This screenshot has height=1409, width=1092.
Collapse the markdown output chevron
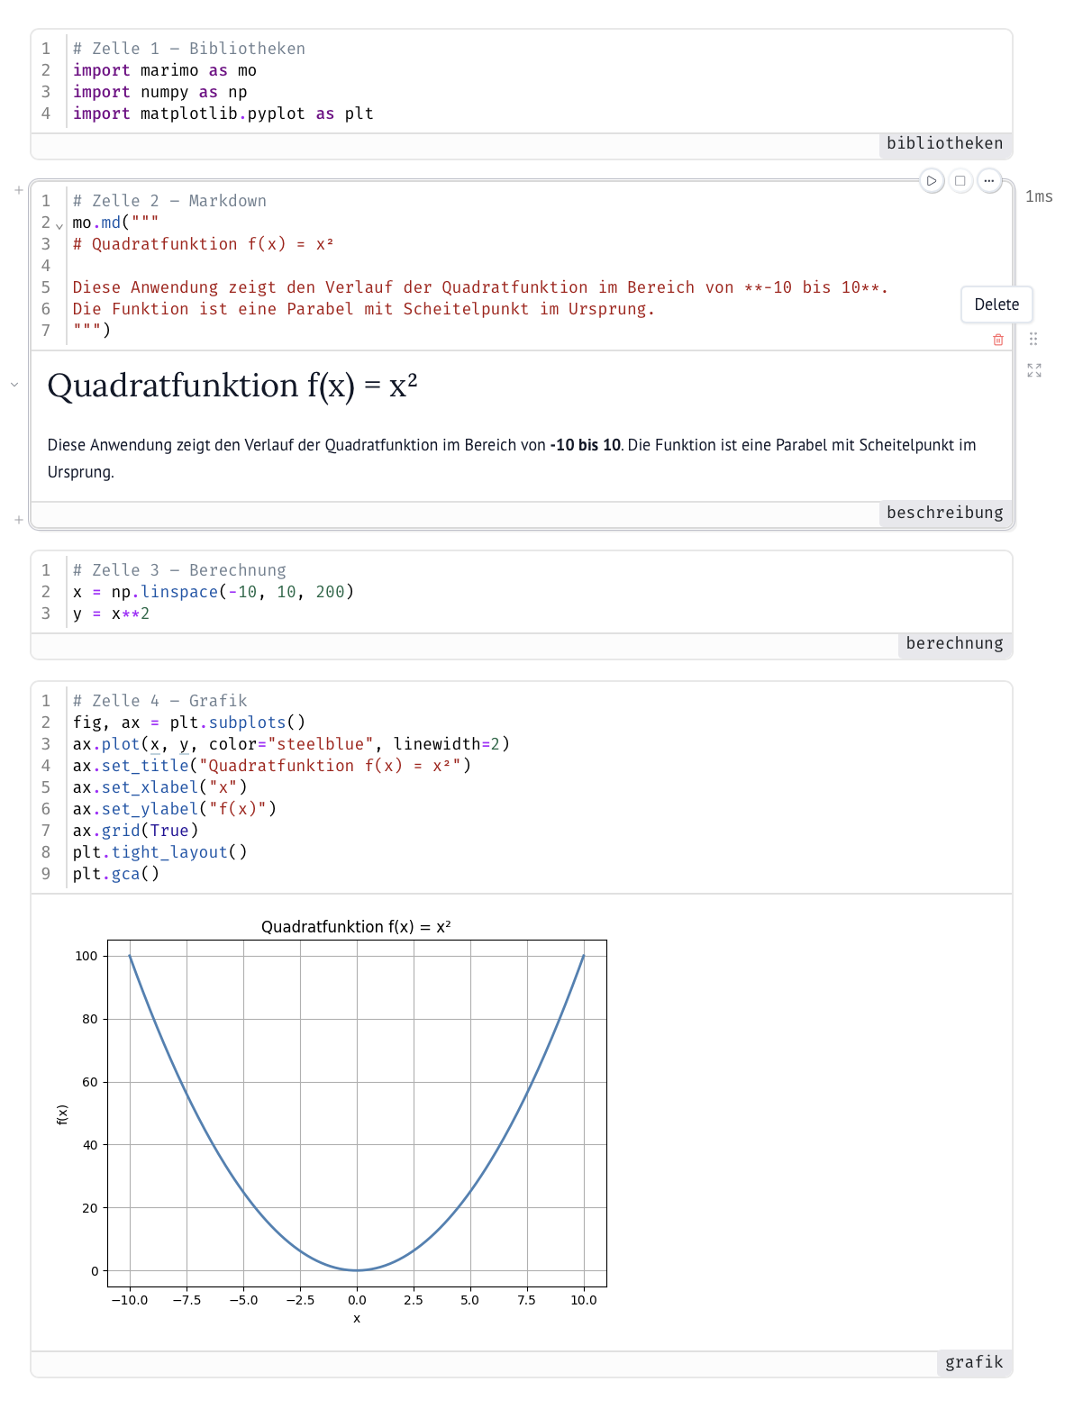pos(14,385)
